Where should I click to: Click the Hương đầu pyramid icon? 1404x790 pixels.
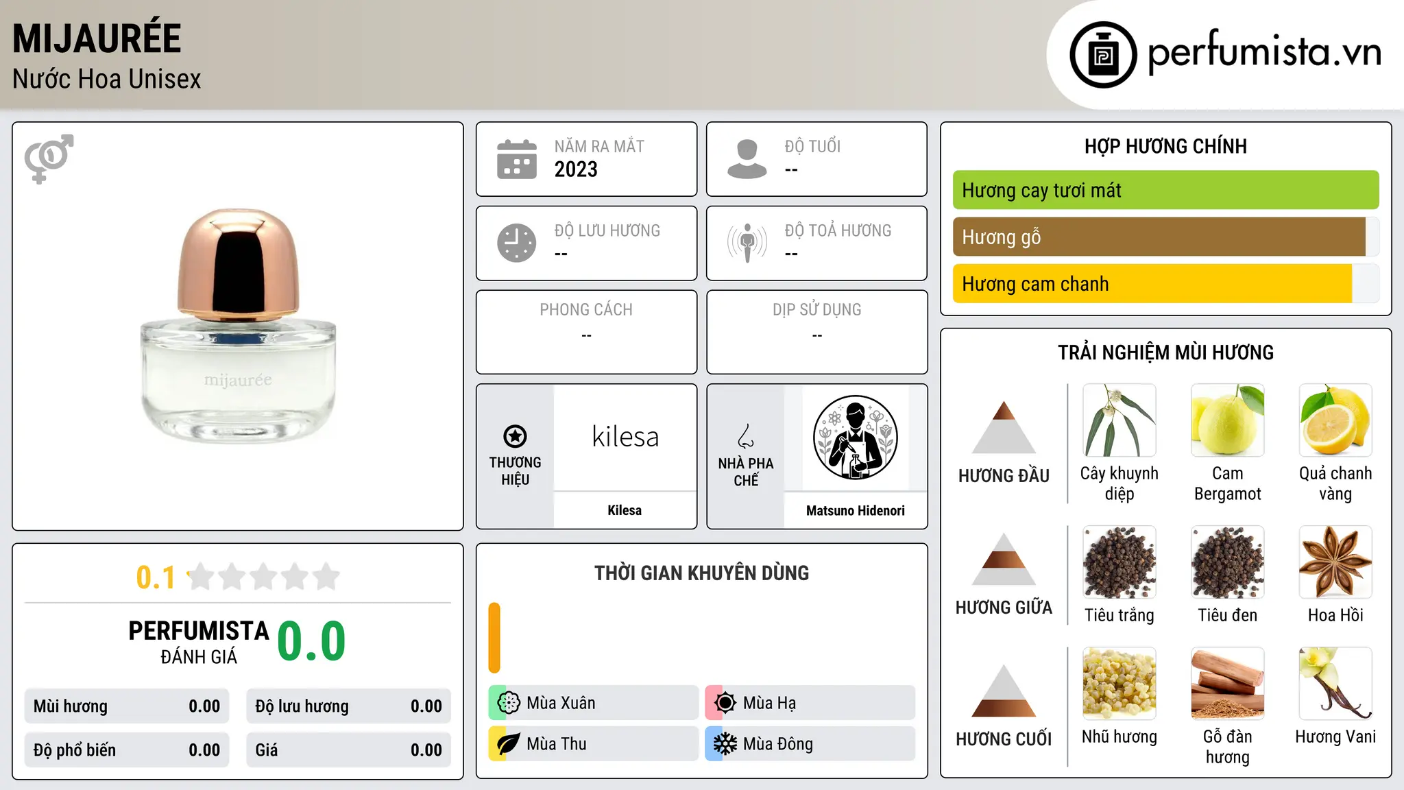point(1004,427)
